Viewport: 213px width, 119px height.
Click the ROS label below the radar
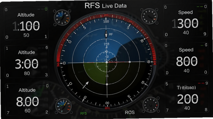pos(130,112)
